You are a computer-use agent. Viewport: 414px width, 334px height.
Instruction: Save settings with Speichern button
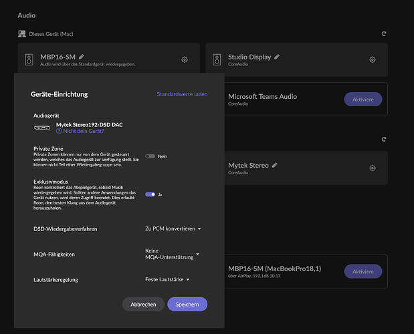187,305
